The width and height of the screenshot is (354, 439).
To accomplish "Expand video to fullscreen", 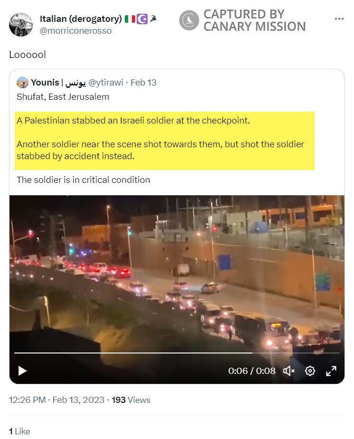I will (331, 371).
